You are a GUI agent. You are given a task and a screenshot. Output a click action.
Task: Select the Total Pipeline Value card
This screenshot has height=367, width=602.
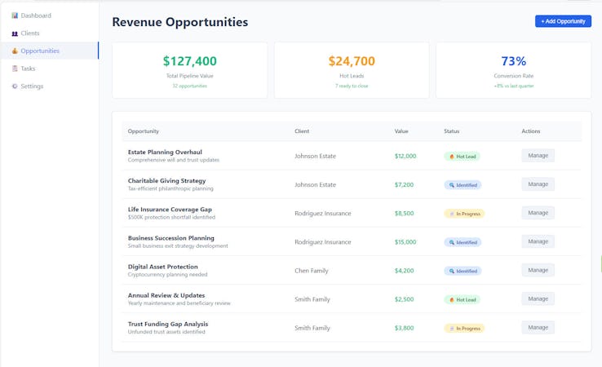pyautogui.click(x=190, y=70)
